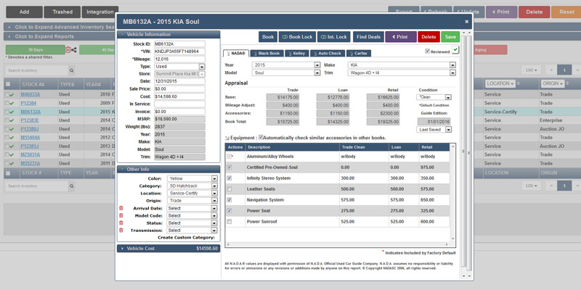
Task: Collapse the Vehicle Information panel
Action: 168,34
